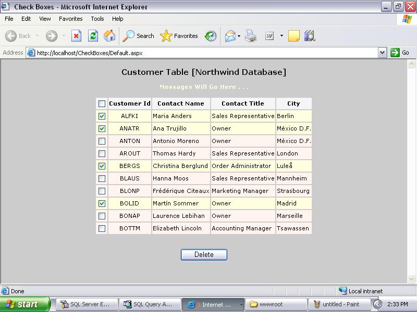The height and width of the screenshot is (312, 417).
Task: Toggle the select-all checkbox in the table header
Action: click(x=102, y=103)
